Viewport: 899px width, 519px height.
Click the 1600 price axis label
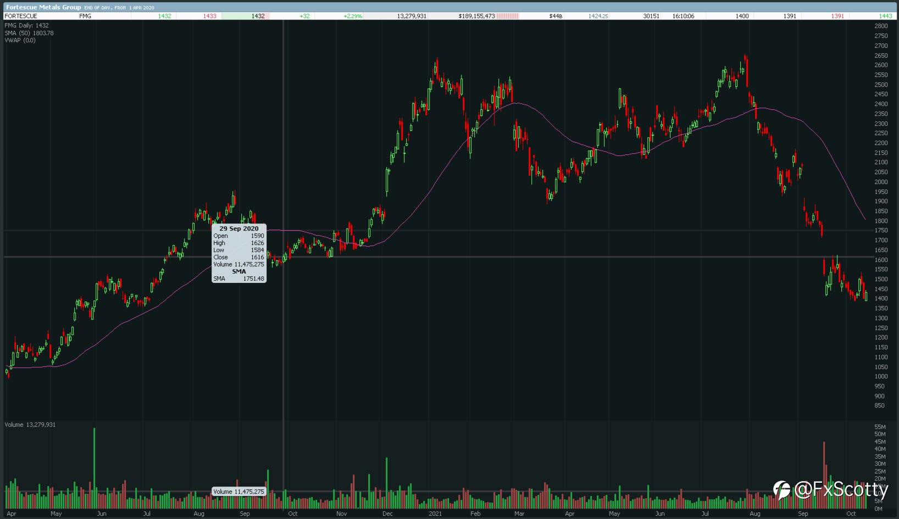[881, 260]
